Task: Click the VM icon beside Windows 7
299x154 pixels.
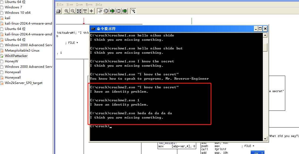Action: click(2, 8)
